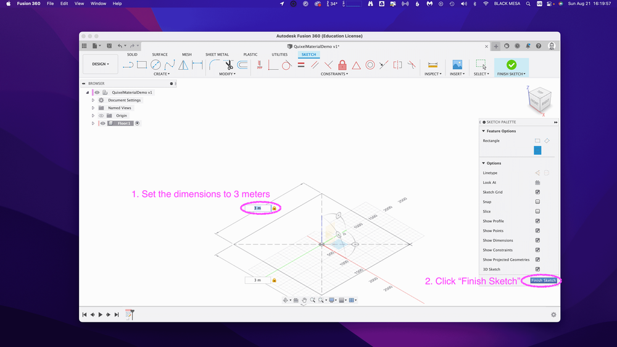Toggle visibility eye of Origin folder
617x347 pixels.
pos(101,116)
